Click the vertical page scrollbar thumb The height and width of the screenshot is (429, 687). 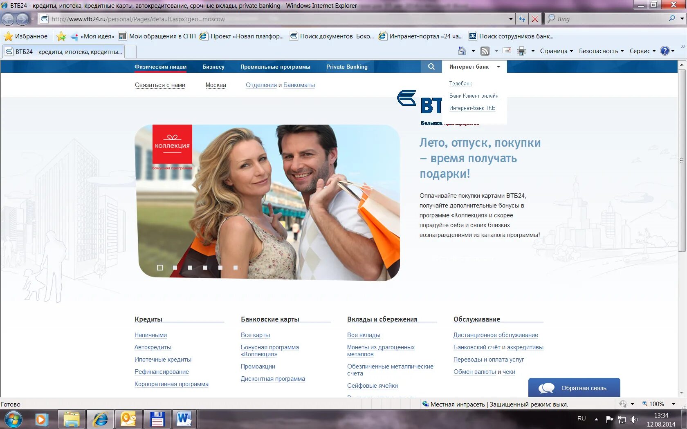[682, 160]
